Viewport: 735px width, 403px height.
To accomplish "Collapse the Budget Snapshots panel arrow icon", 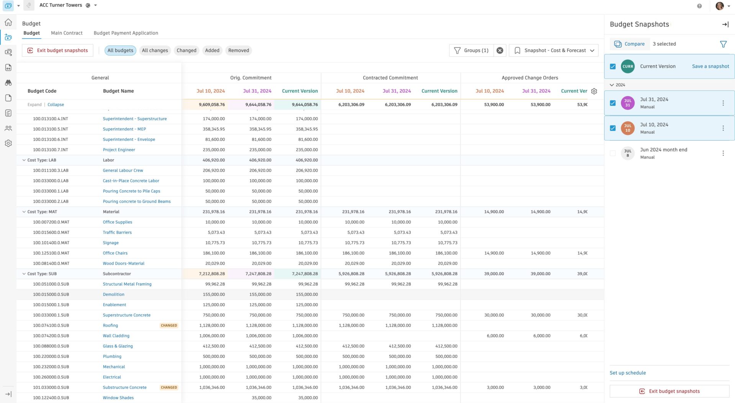I will [725, 24].
